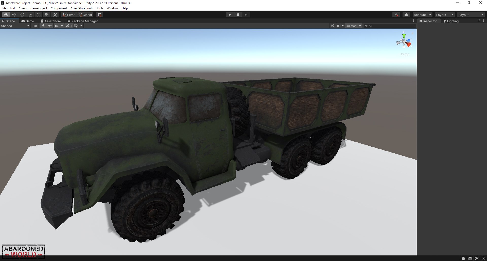Open the cloud services panel
The width and height of the screenshot is (487, 261).
(406, 15)
